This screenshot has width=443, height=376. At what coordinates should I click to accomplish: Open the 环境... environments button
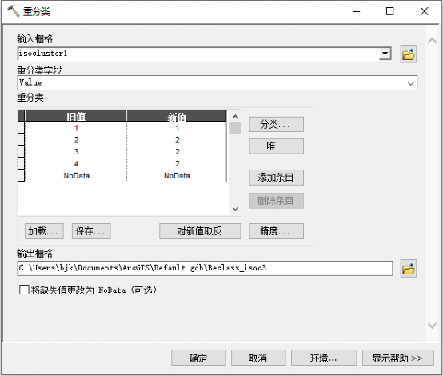click(324, 358)
